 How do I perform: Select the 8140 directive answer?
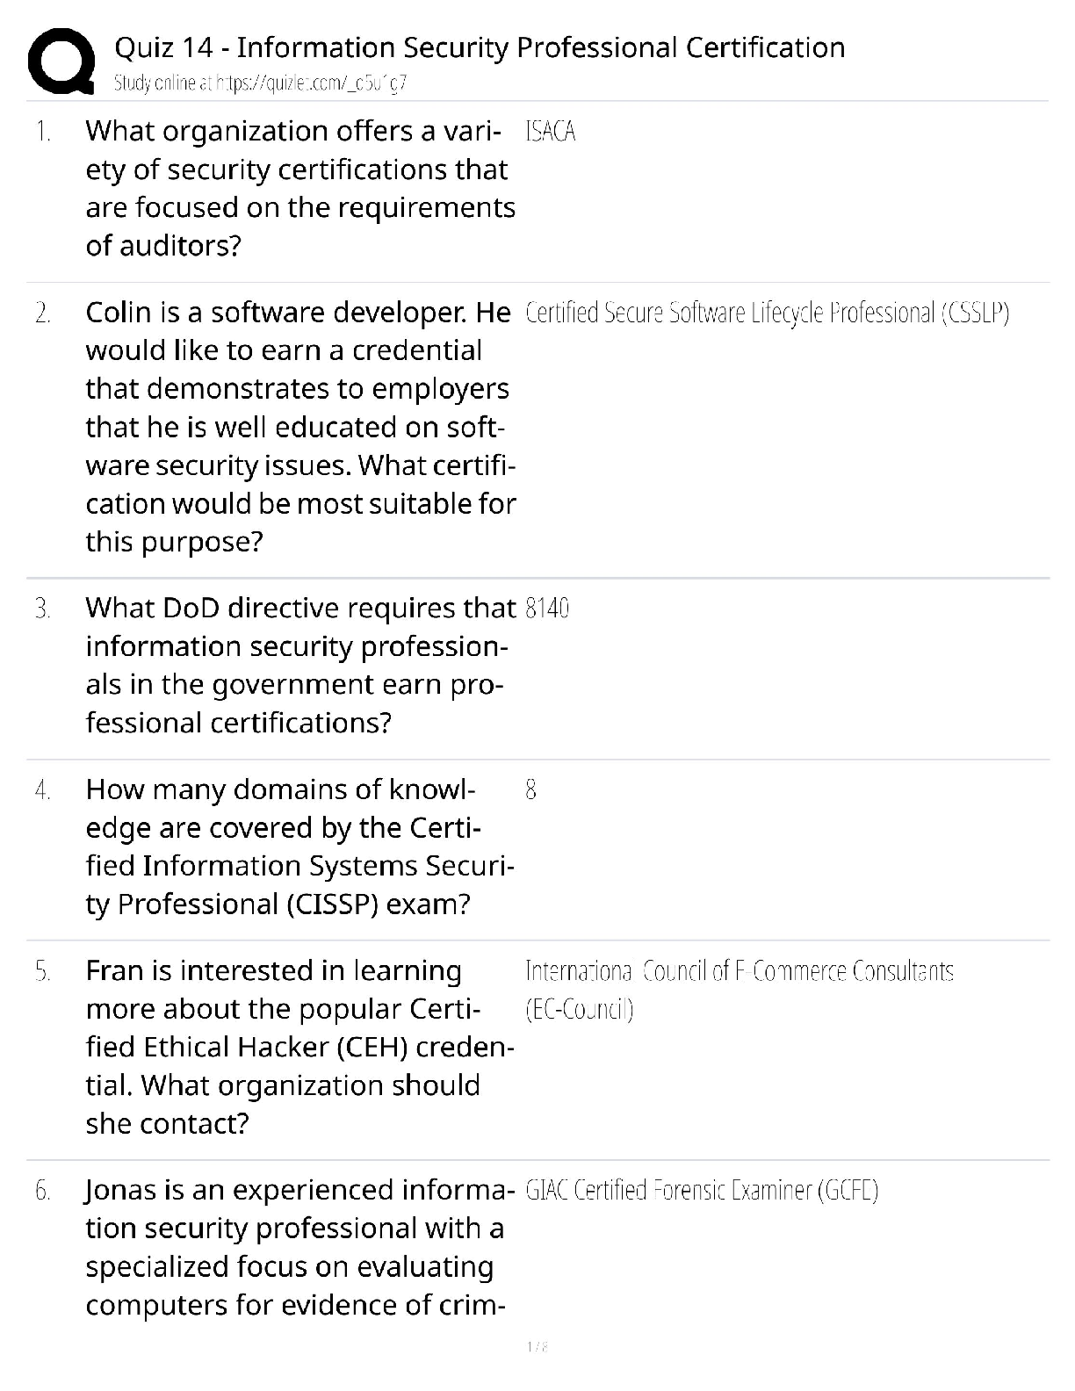[547, 608]
